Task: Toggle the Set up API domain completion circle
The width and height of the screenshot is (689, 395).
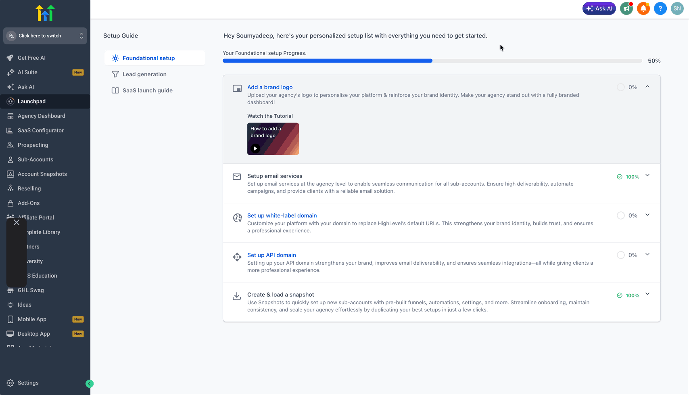Action: pos(621,255)
